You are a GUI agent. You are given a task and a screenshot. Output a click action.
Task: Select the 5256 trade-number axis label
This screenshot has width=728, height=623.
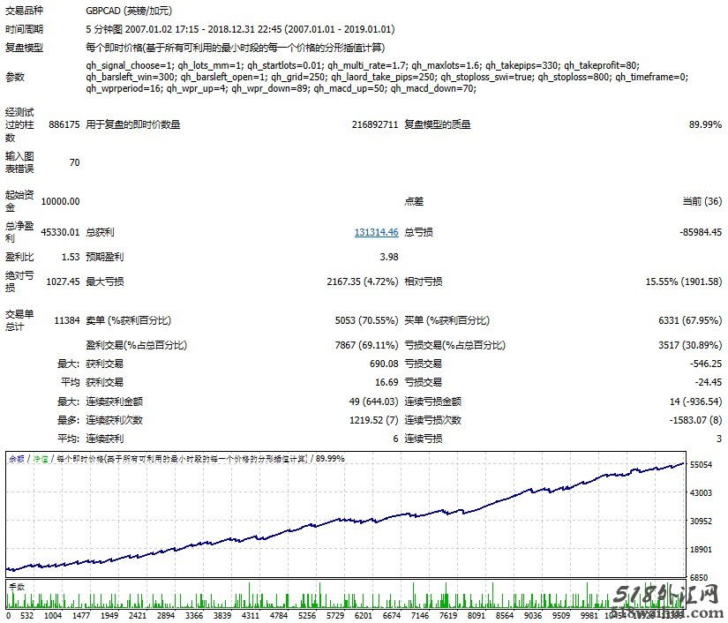[x=307, y=615]
